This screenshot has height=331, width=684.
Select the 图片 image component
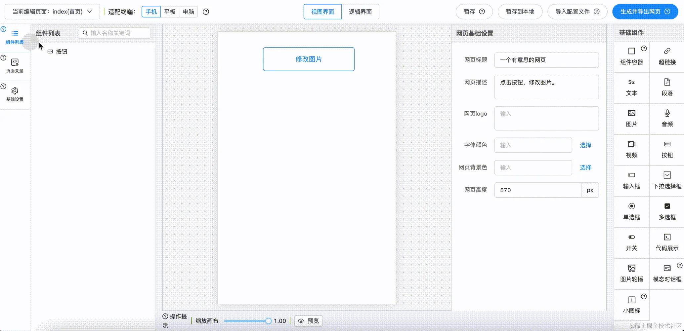point(631,118)
